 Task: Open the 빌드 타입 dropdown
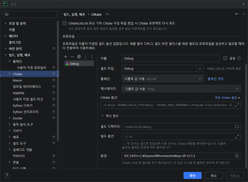point(200,69)
